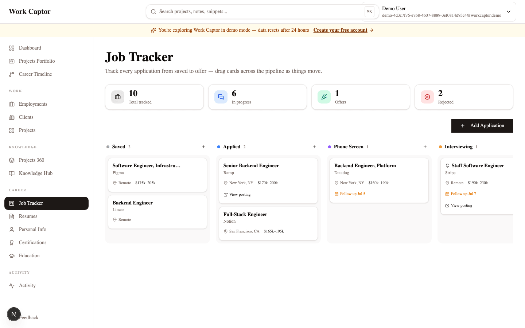
Task: Go to Certifications in the sidebar
Action: point(46,243)
